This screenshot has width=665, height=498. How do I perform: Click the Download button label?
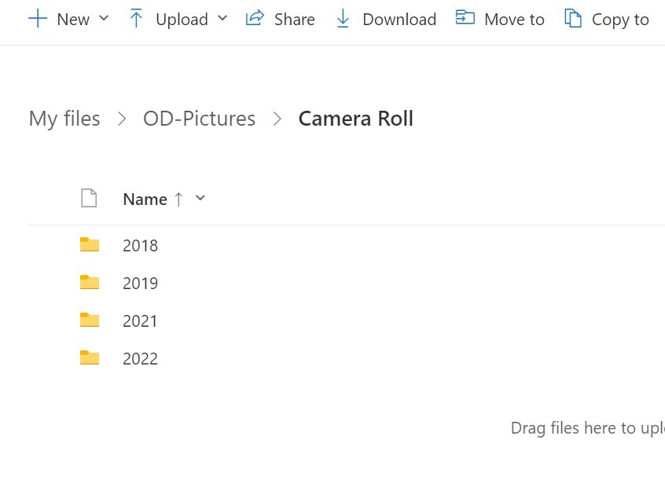[399, 20]
